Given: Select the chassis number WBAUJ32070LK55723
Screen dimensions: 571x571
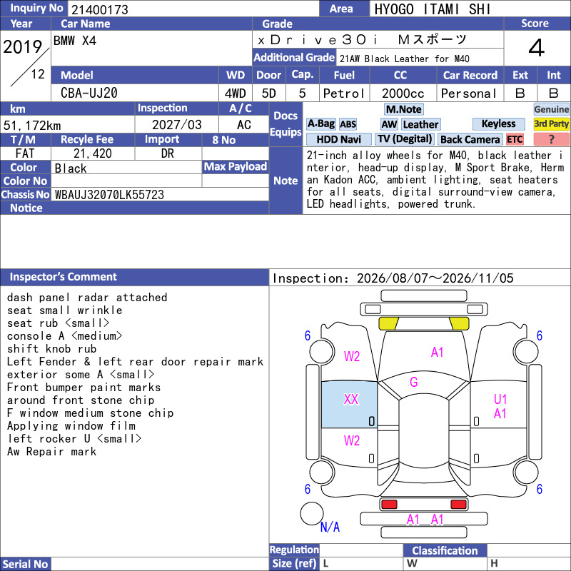Looking at the screenshot, I should pos(109,195).
